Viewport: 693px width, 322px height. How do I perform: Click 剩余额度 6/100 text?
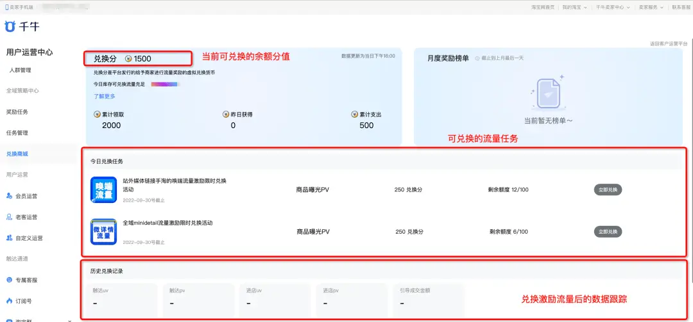[509, 232]
